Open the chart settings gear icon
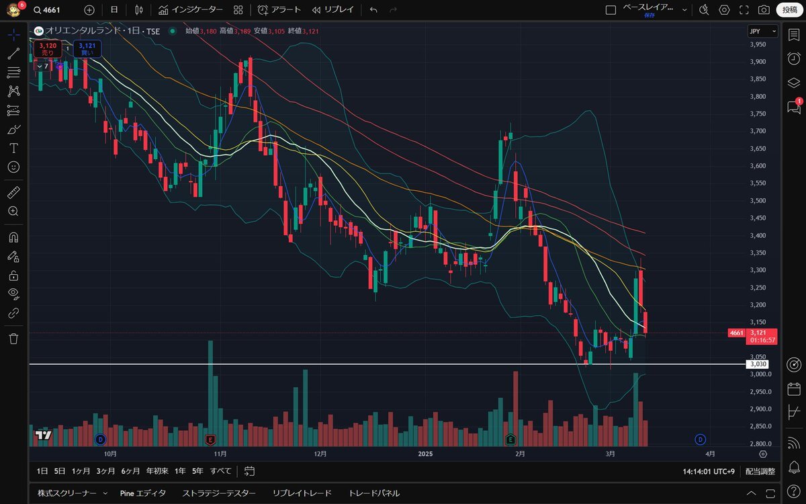This screenshot has height=504, width=806. coord(724,10)
